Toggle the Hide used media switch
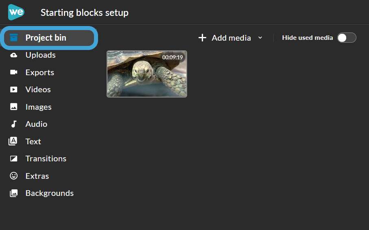The height and width of the screenshot is (230, 369). click(x=347, y=38)
